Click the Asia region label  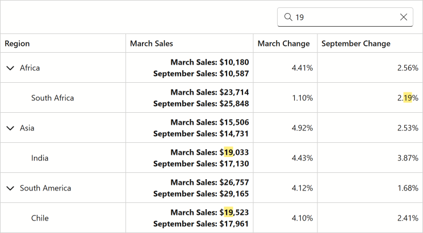[x=27, y=128]
